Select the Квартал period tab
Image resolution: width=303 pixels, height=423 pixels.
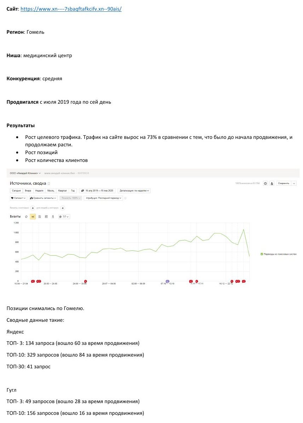click(62, 191)
